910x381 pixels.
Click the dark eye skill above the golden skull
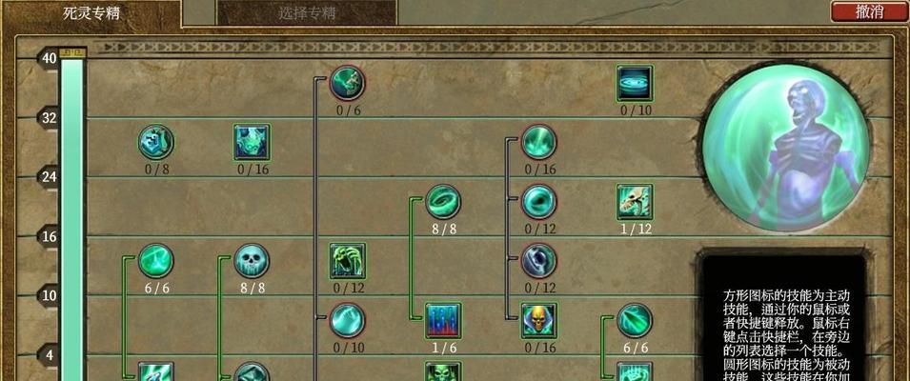pyautogui.click(x=539, y=261)
